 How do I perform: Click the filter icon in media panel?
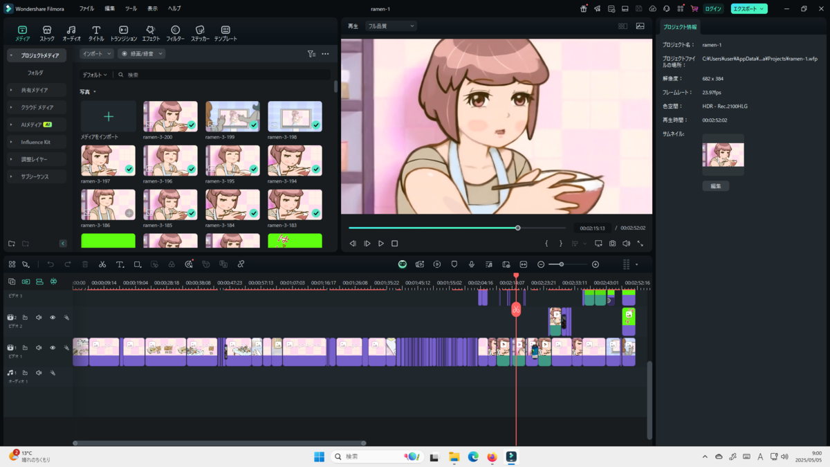[x=311, y=54]
